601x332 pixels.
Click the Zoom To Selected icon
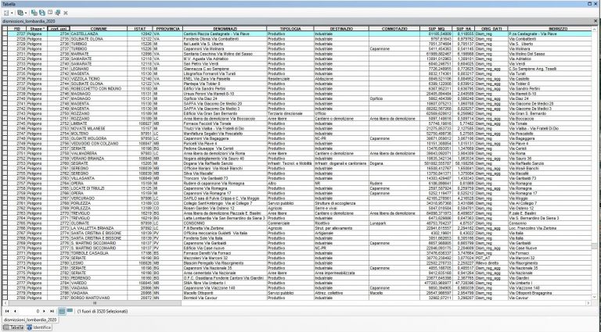57,12
